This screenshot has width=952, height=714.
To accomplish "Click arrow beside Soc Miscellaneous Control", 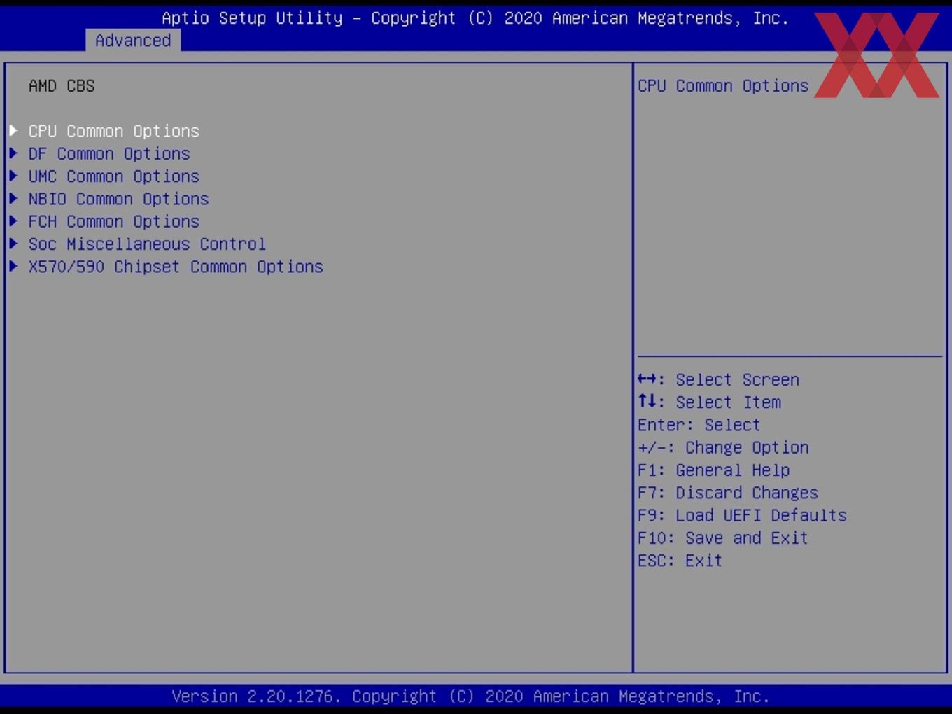I will (13, 243).
